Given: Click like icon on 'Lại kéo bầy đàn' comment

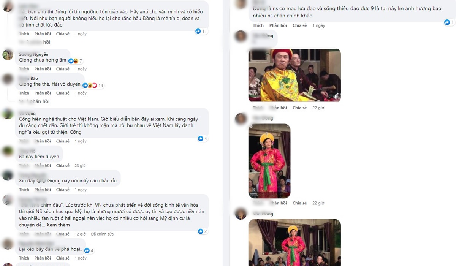Looking at the screenshot, I should click(x=87, y=250).
